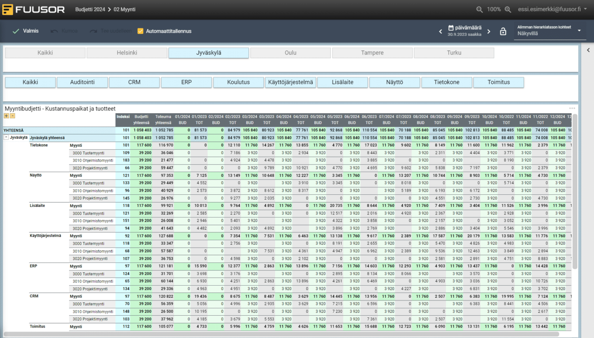The width and height of the screenshot is (594, 338).
Task: Switch to the Tampere cost center tab
Action: click(372, 53)
